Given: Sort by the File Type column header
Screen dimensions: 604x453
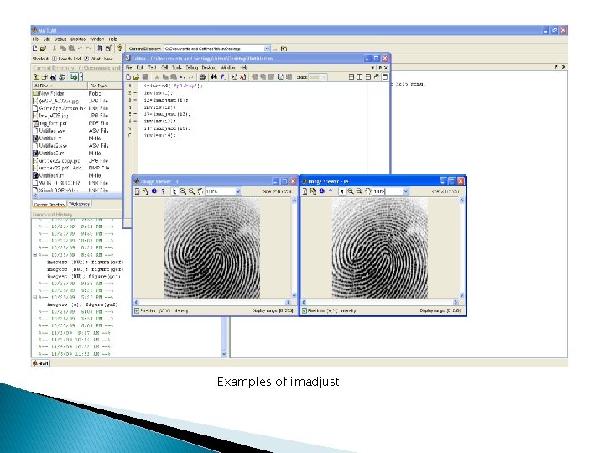Looking at the screenshot, I should point(105,86).
